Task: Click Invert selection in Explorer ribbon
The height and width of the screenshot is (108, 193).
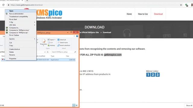Action: tap(64, 45)
